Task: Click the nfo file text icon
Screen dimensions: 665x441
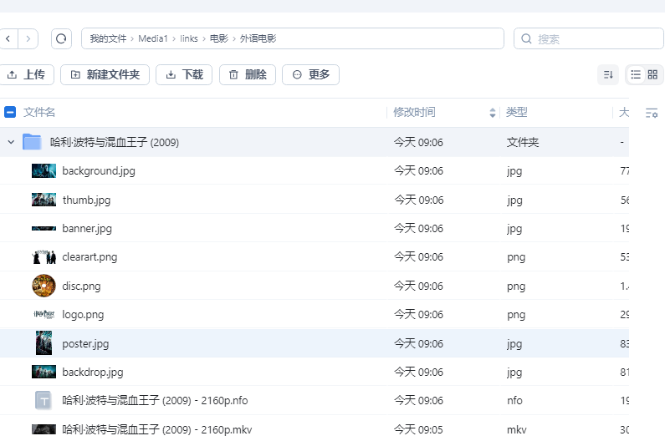Action: tap(43, 401)
